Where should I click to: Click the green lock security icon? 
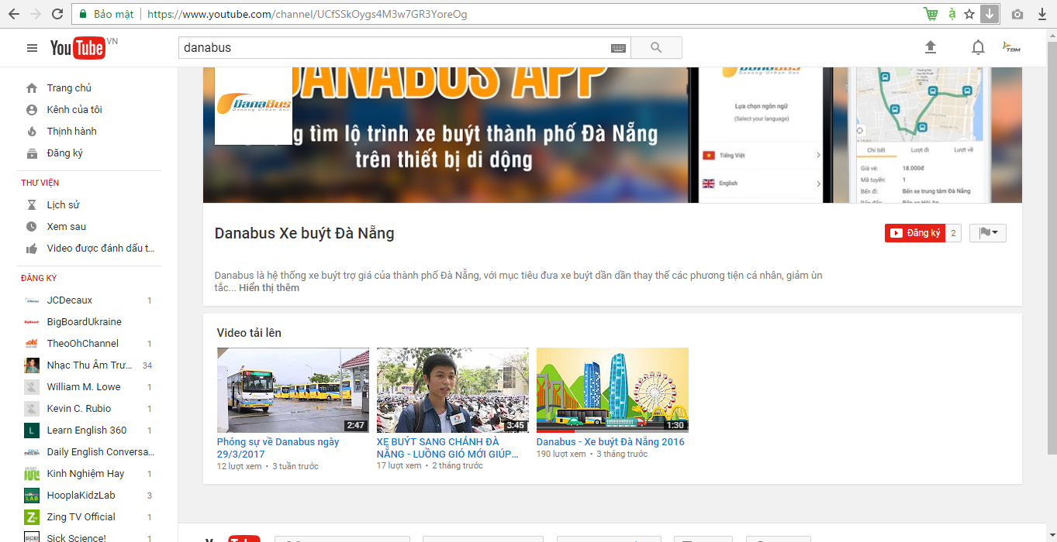tap(82, 14)
